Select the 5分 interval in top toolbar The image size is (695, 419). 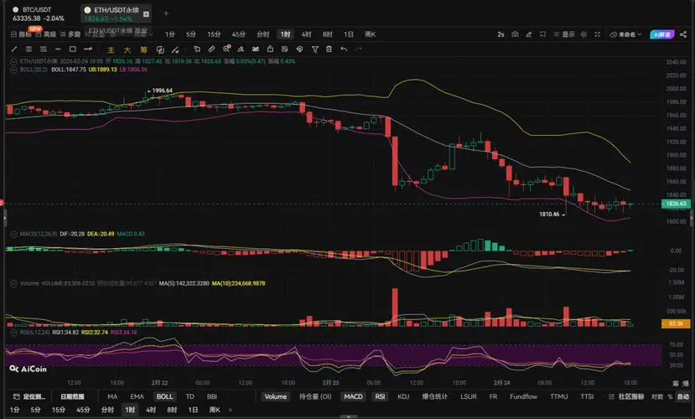pos(191,34)
